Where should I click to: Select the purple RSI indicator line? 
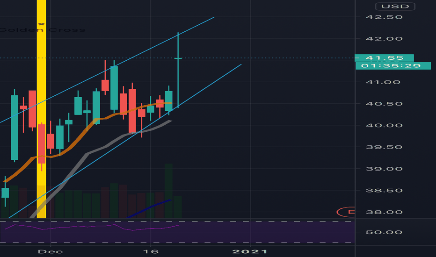point(92,227)
